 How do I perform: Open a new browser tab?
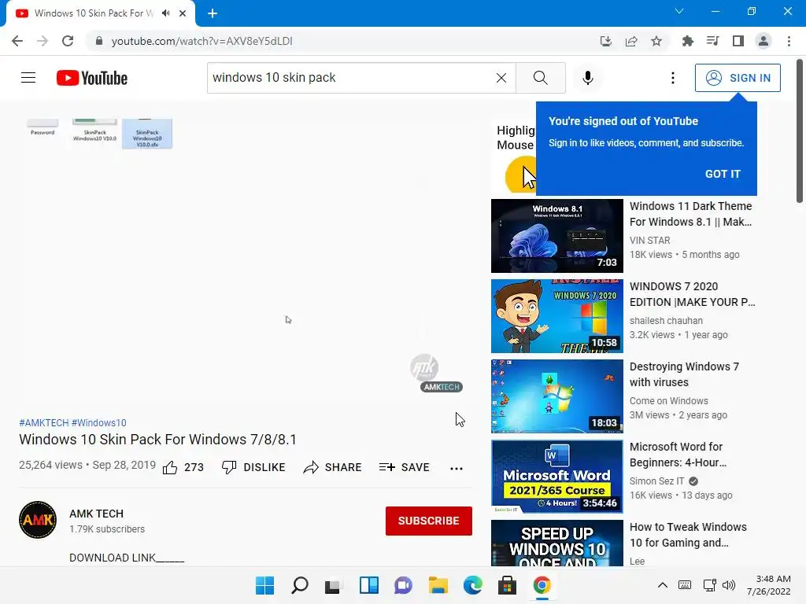(x=213, y=13)
